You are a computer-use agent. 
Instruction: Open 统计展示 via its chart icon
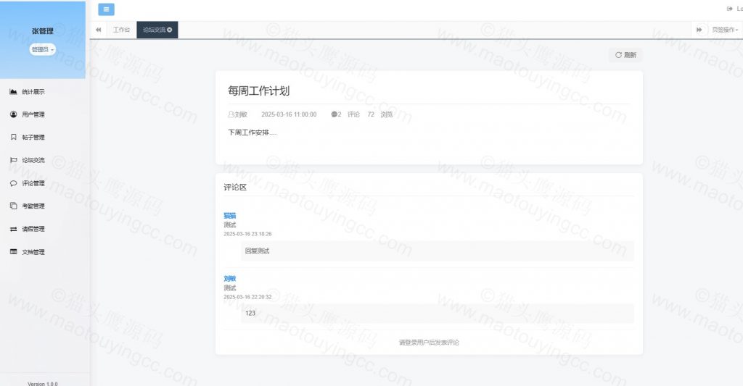point(13,91)
